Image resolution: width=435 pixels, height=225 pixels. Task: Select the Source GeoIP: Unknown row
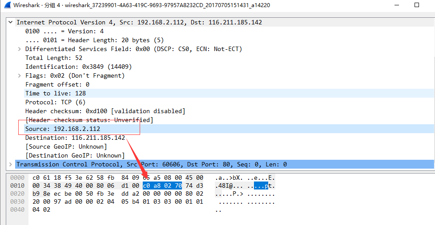click(66, 146)
